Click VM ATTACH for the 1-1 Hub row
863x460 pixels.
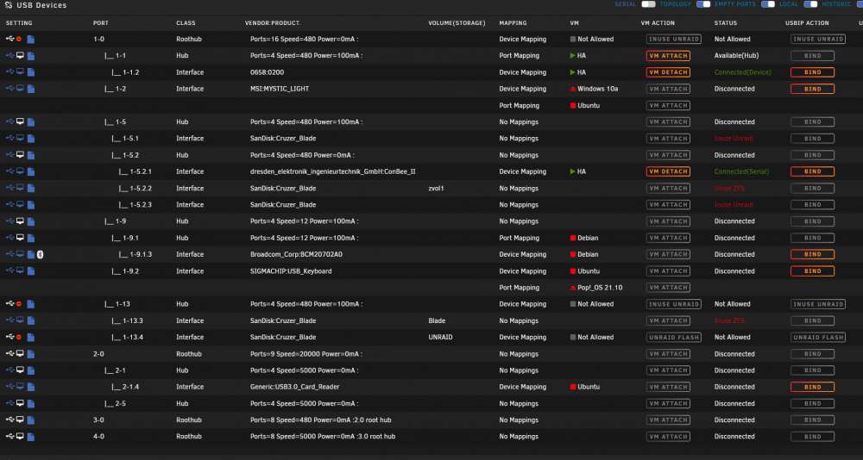pyautogui.click(x=668, y=55)
